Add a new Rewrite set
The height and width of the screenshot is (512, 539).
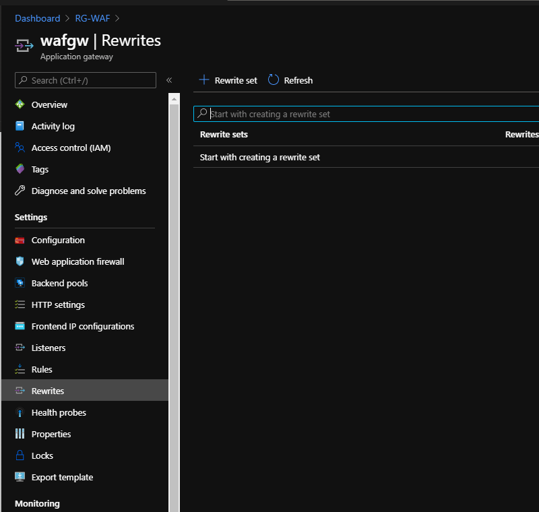[x=228, y=80]
